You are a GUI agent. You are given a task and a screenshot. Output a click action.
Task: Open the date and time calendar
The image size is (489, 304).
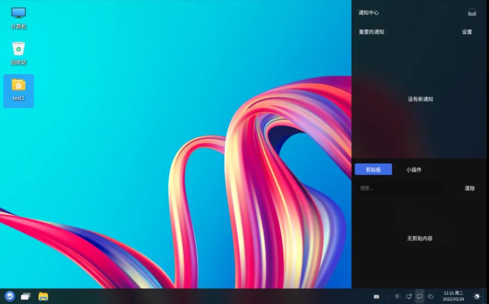pos(453,296)
